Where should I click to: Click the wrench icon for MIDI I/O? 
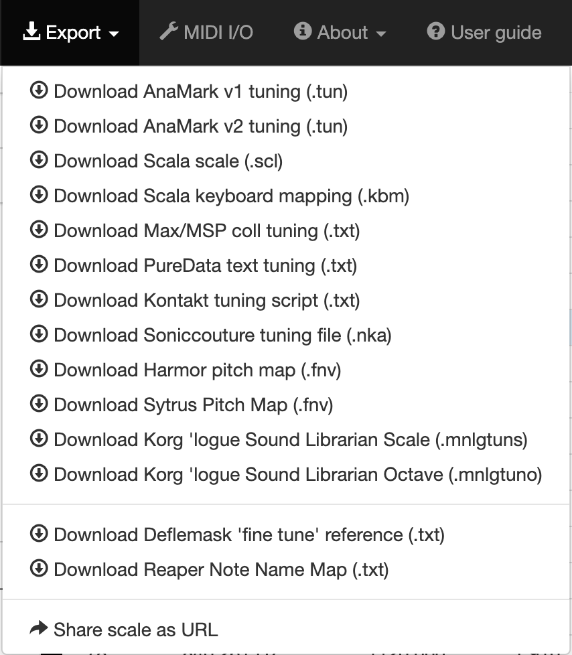pyautogui.click(x=168, y=31)
